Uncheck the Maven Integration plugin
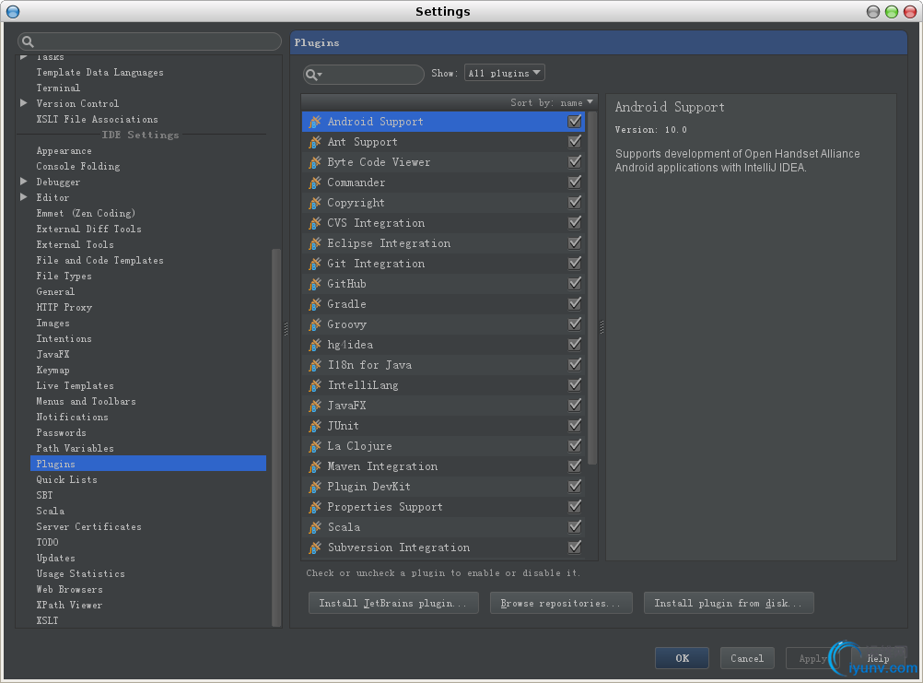 tap(575, 466)
